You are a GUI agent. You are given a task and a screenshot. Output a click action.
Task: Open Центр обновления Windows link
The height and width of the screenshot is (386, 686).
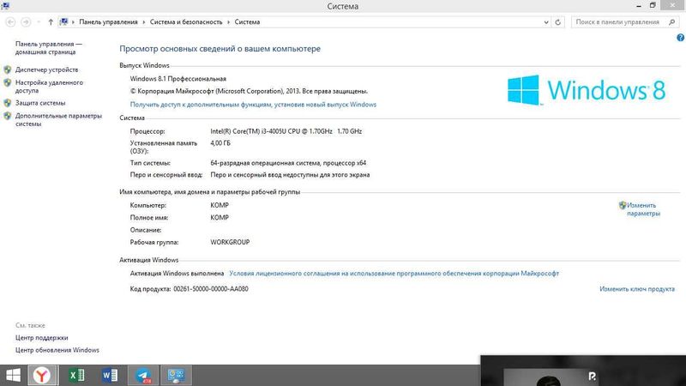(57, 350)
